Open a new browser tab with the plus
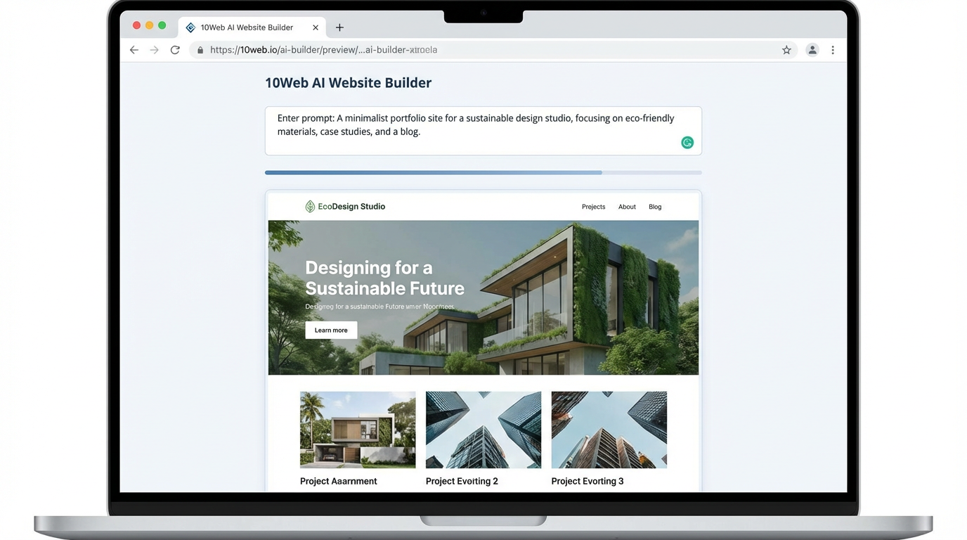967x540 pixels. click(x=339, y=27)
